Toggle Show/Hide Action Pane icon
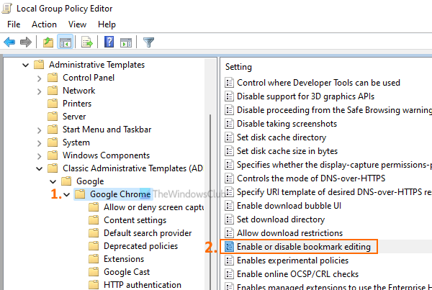The image size is (432, 290). pos(126,42)
